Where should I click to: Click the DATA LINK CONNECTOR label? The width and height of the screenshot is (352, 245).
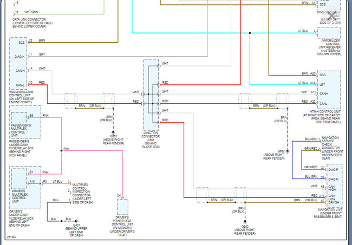[33, 23]
